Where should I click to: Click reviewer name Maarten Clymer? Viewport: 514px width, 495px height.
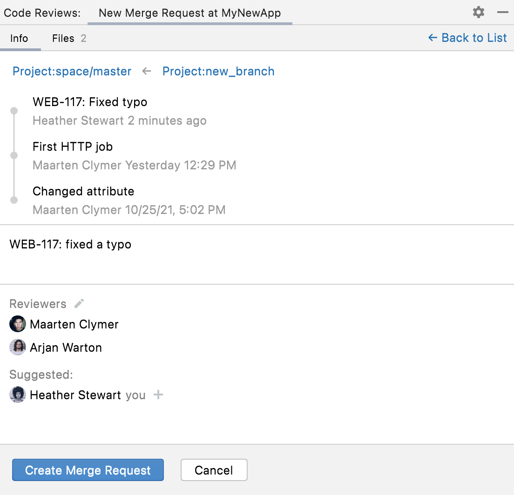tap(74, 324)
